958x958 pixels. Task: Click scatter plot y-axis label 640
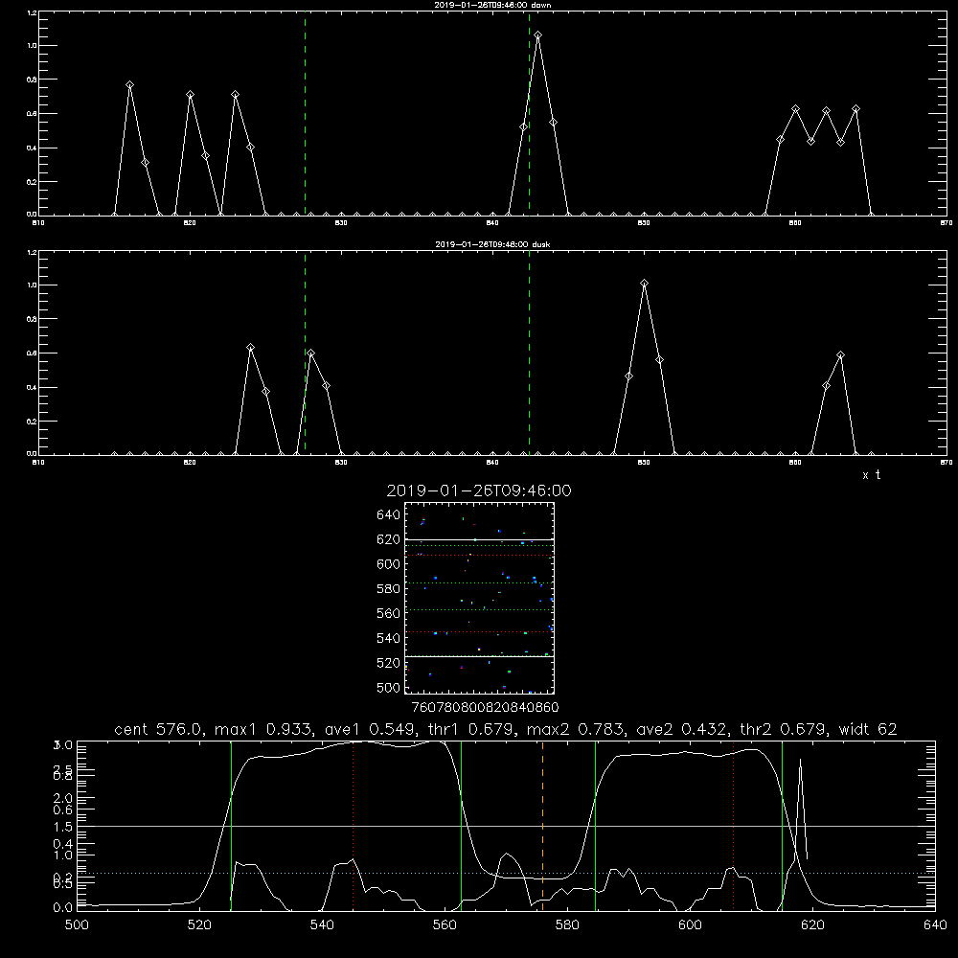tap(389, 515)
